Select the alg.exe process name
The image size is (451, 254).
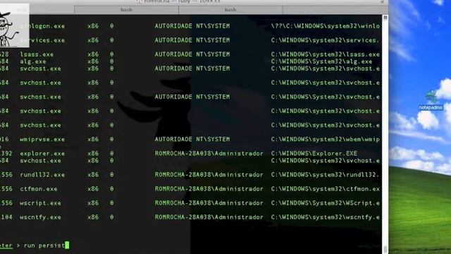33,61
